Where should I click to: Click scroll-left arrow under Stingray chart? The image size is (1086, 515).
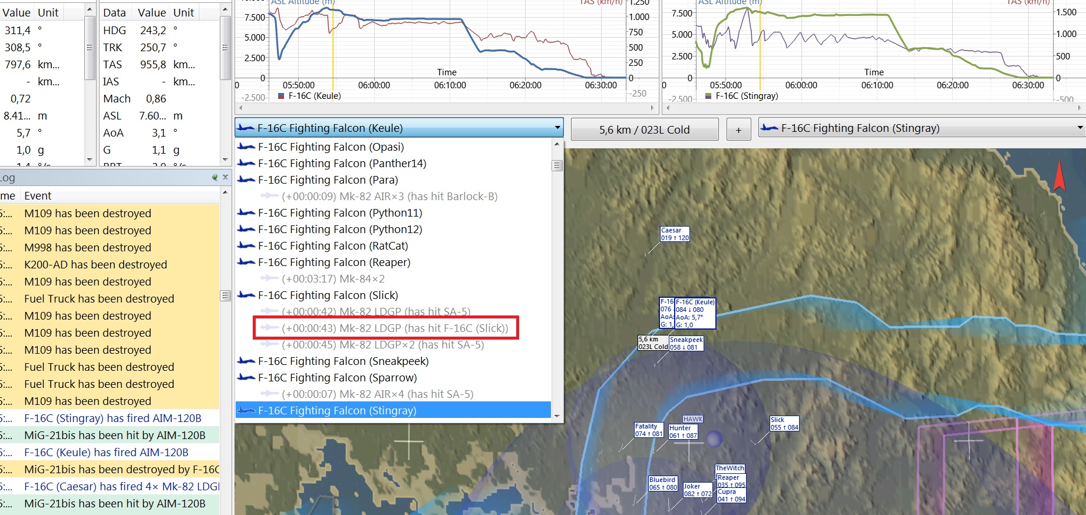click(667, 108)
